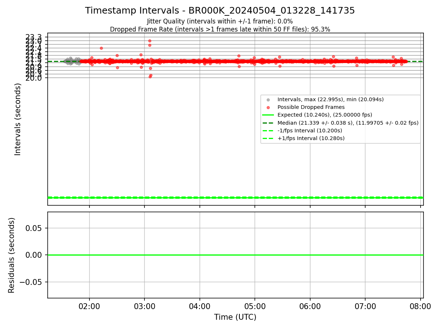The image size is (440, 330).
Task: Select legend entry starting with 'Median (21.339'
Action: pyautogui.click(x=348, y=123)
